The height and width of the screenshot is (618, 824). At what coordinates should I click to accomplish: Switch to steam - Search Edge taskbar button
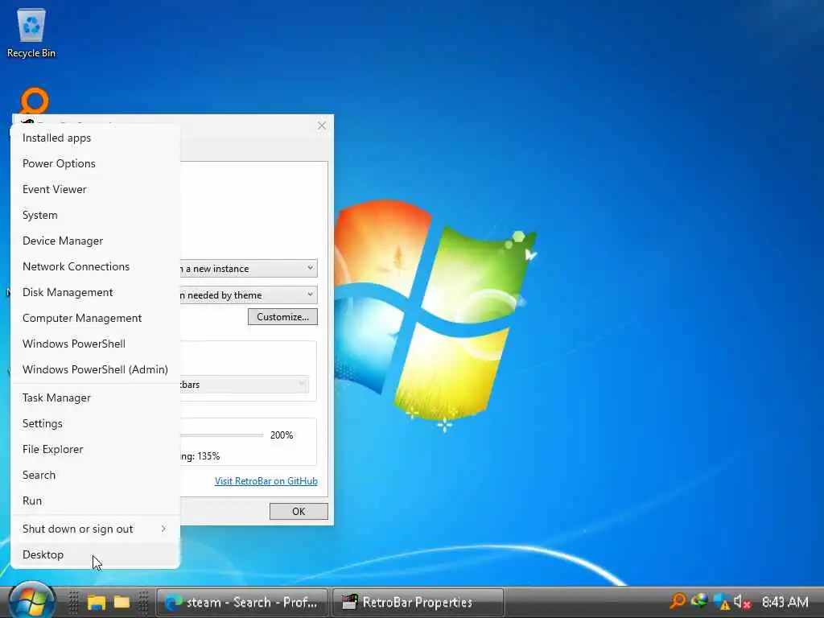coord(243,602)
